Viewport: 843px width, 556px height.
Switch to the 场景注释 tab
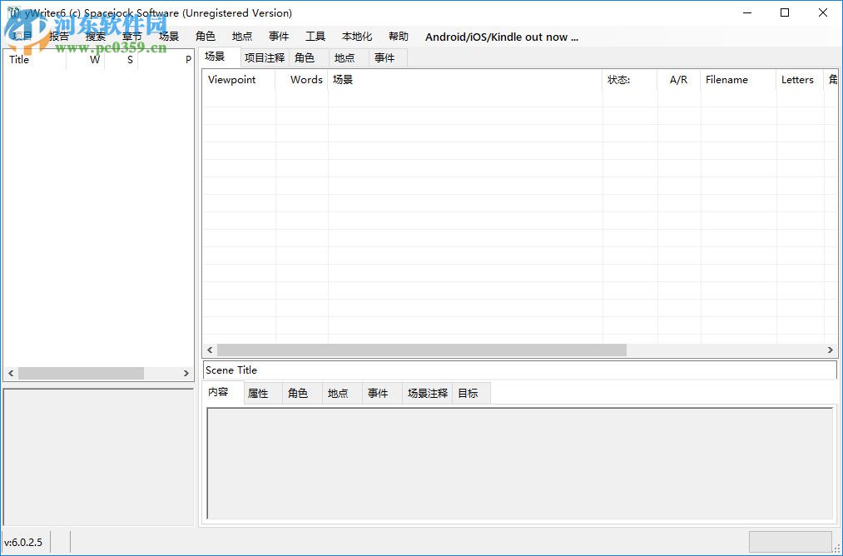tap(426, 393)
